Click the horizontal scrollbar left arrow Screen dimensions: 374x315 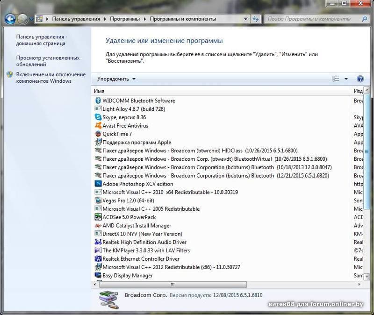[x=95, y=284]
